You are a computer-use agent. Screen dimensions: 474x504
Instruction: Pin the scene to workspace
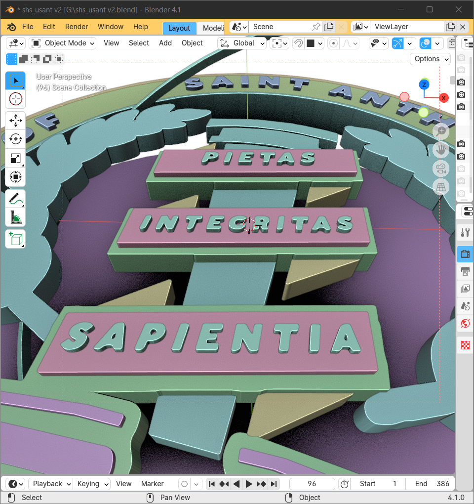(x=316, y=27)
